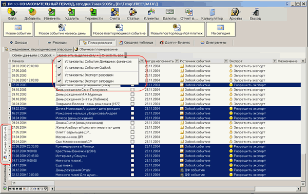Toggle checkbox for День рождения Зитты (Лабинск)
The width and height of the screenshot is (308, 194).
click(x=132, y=99)
